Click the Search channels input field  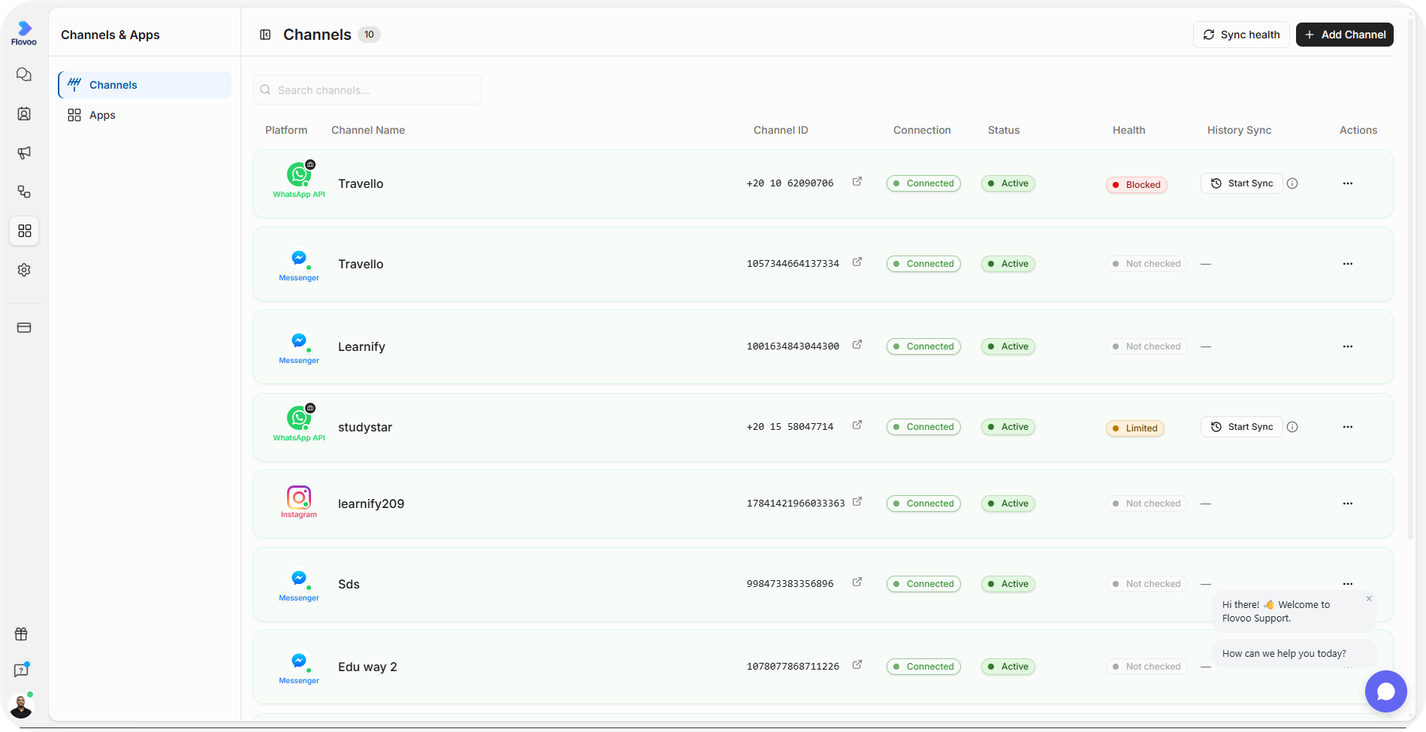[367, 89]
